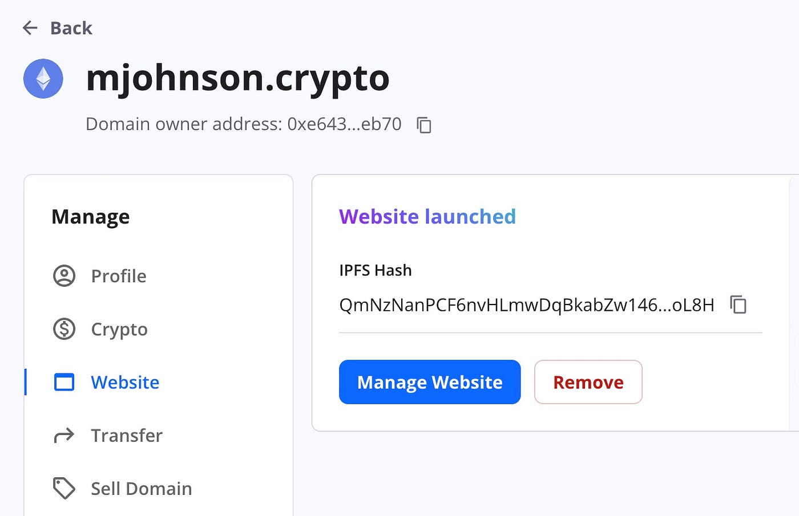Go back using the Back link
Image resolution: width=799 pixels, height=516 pixels.
pyautogui.click(x=71, y=28)
